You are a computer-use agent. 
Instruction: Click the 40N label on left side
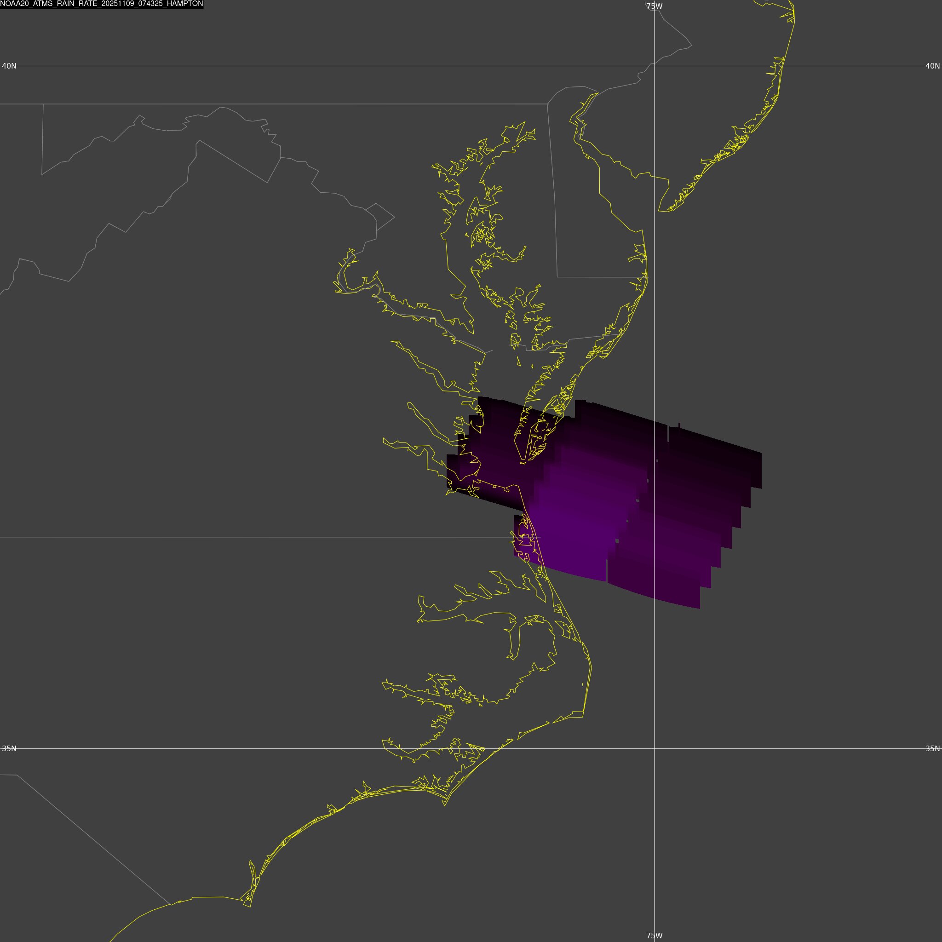(9, 66)
